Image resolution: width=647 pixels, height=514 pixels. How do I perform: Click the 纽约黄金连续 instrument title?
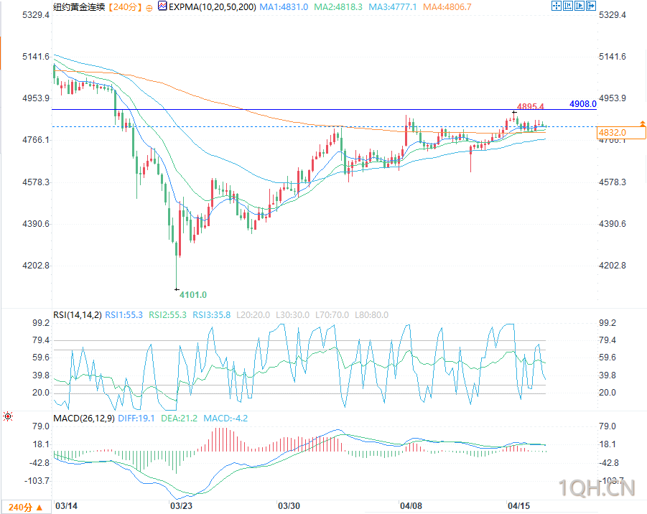79,7
